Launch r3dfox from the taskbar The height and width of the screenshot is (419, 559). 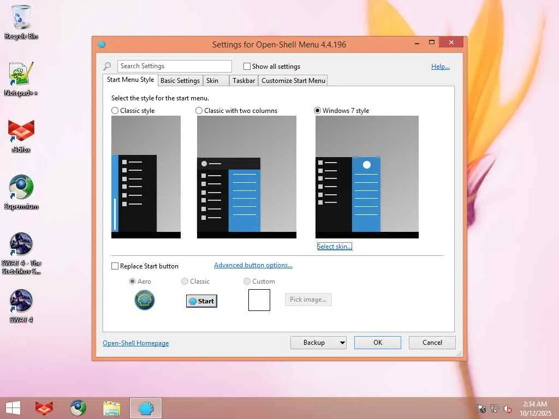tap(44, 408)
